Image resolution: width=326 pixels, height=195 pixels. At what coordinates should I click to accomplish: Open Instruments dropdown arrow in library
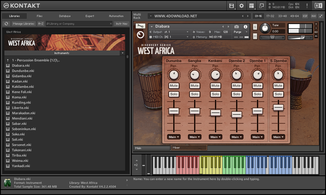click(x=123, y=53)
